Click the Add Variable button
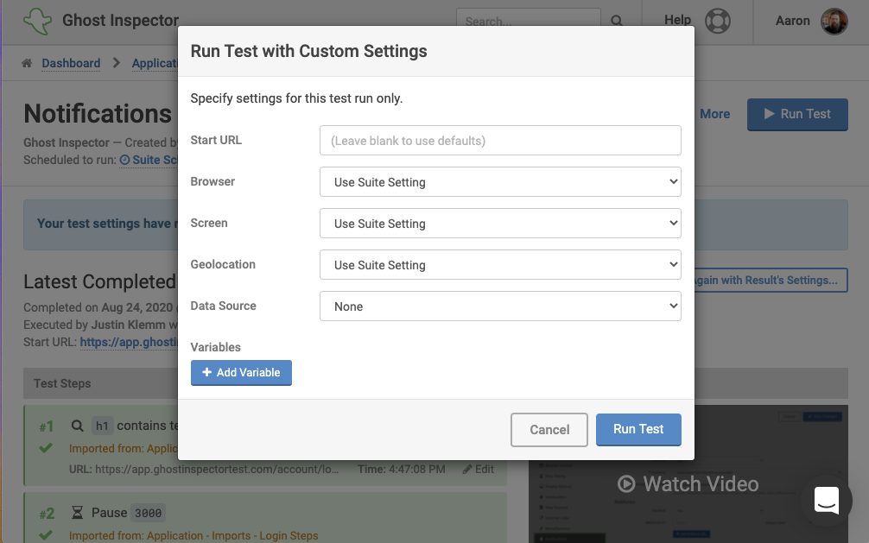869x543 pixels. pos(241,373)
